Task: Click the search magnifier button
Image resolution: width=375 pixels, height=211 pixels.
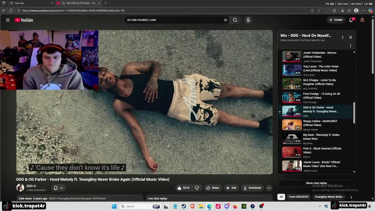Action: (x=235, y=20)
